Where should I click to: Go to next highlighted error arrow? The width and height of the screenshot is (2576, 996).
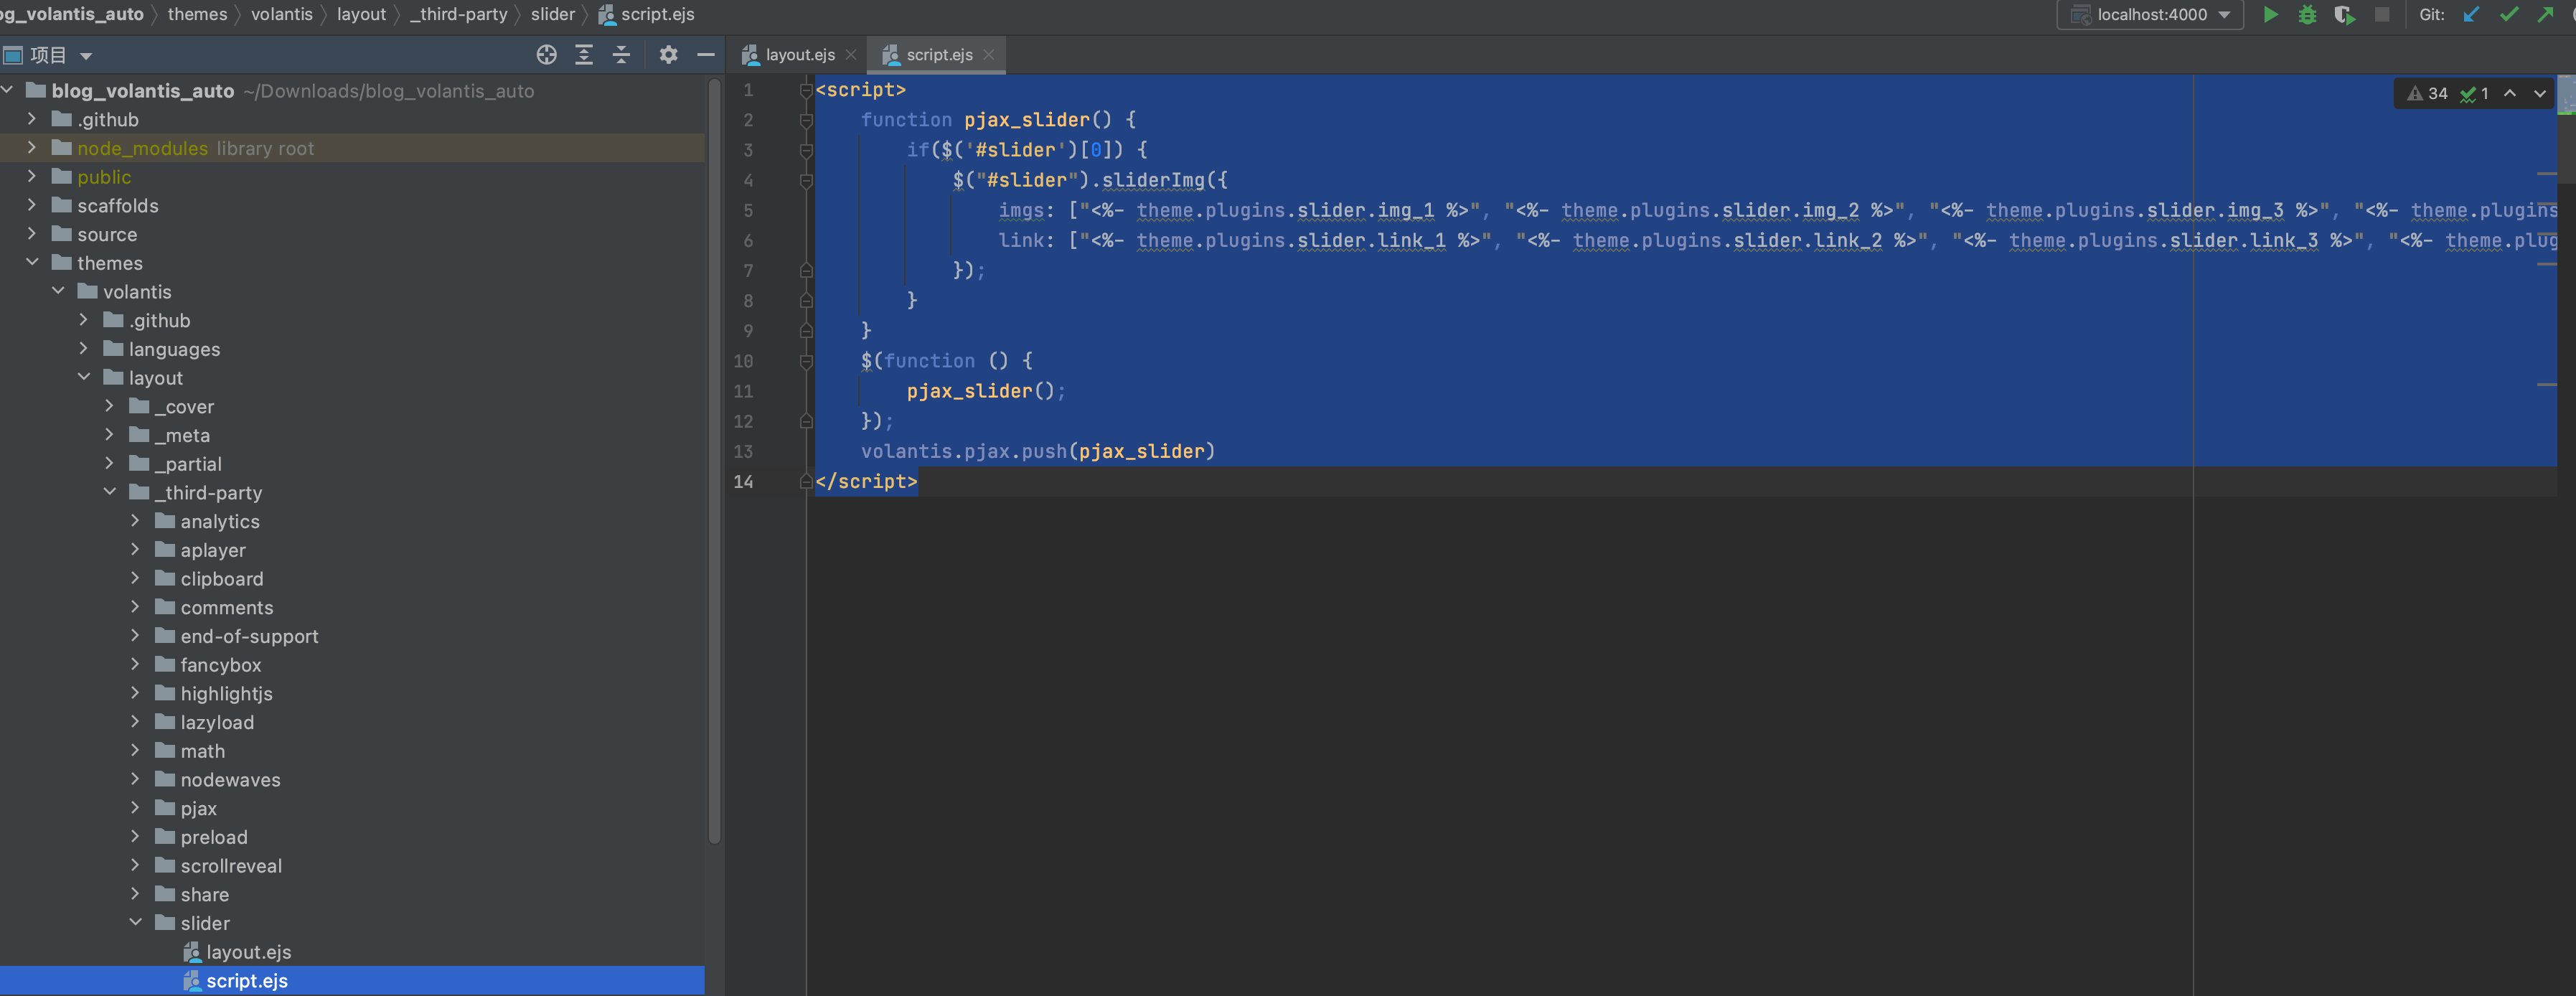pos(2540,93)
